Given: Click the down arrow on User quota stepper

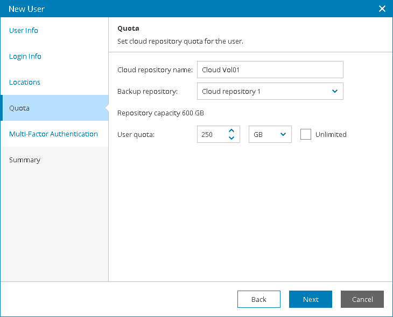Looking at the screenshot, I should click(x=231, y=138).
